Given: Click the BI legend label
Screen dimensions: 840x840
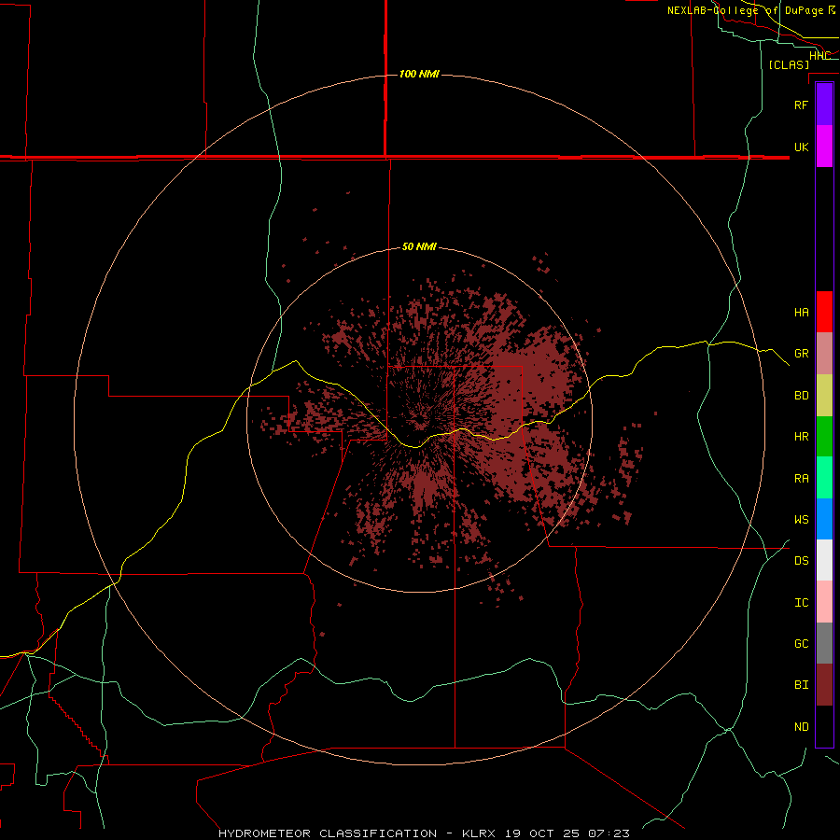Looking at the screenshot, I should tap(802, 685).
